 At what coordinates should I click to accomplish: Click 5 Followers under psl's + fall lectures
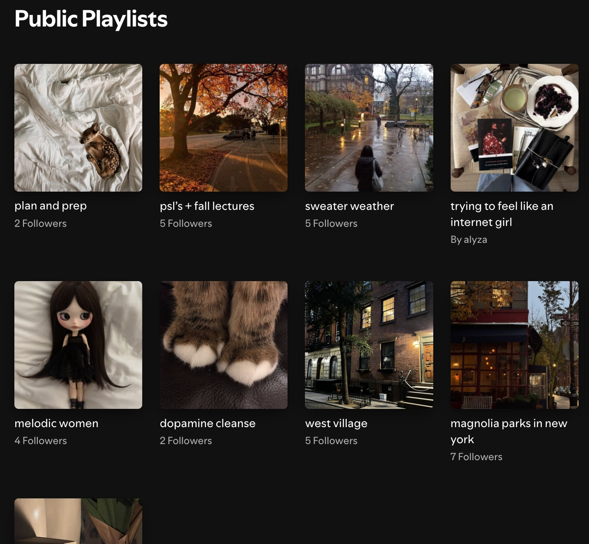[x=186, y=223]
